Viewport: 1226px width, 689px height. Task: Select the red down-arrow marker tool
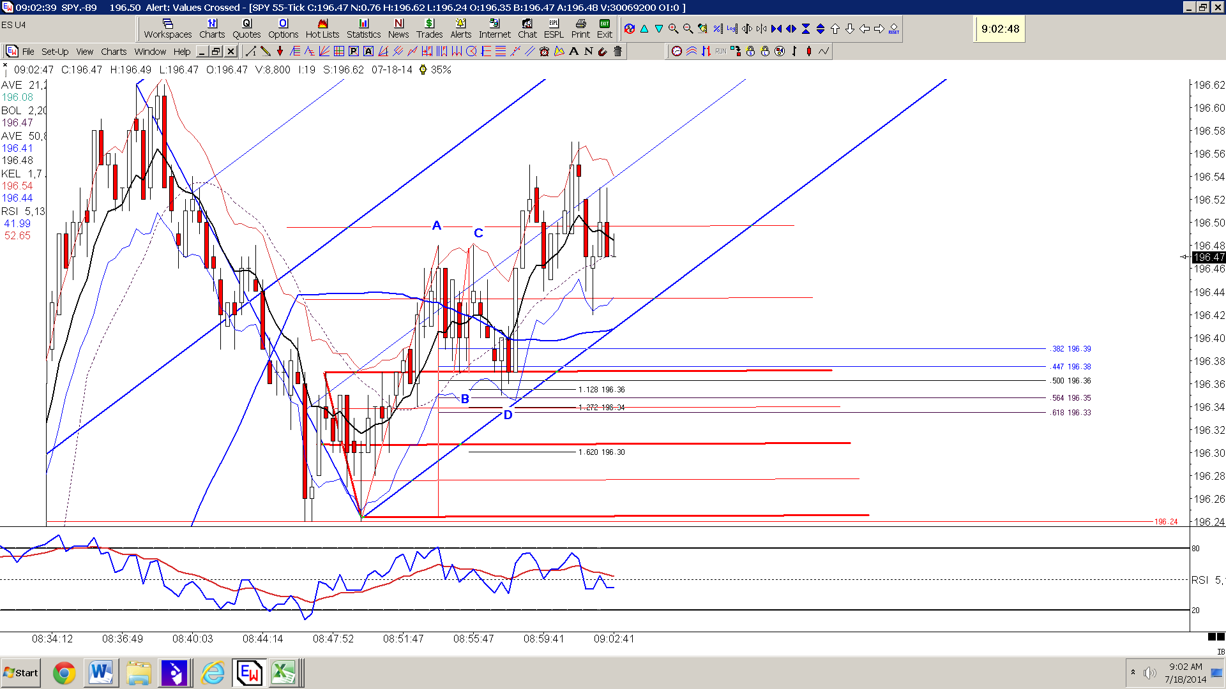point(280,52)
